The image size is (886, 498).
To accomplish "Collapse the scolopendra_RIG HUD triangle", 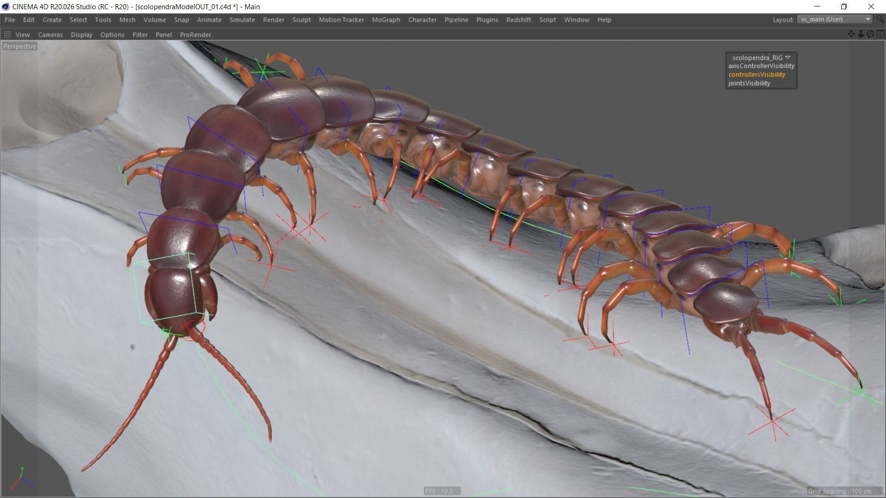I will click(787, 58).
